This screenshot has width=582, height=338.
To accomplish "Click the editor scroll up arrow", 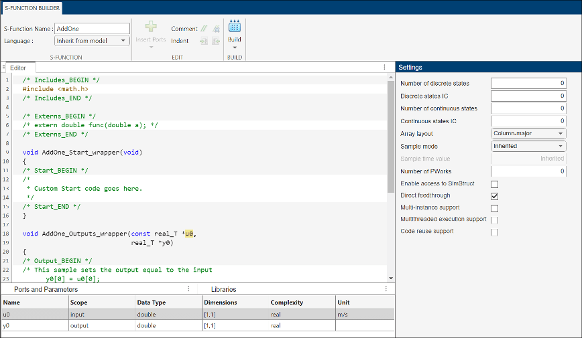I will pos(390,77).
